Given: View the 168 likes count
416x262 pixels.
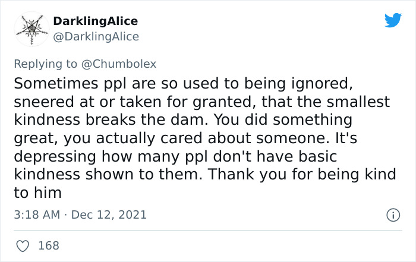Looking at the screenshot, I should point(49,245).
